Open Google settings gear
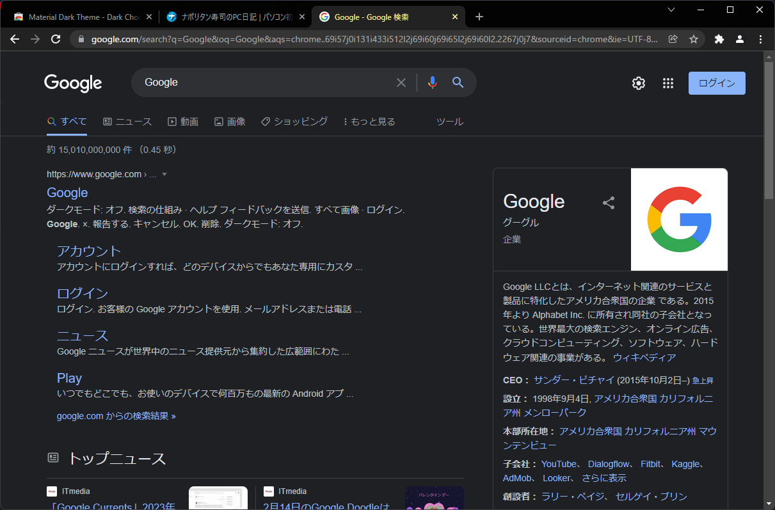775x510 pixels. point(639,83)
